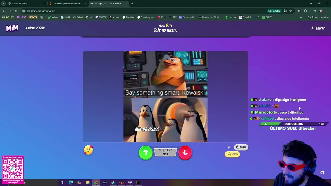Screen dimensions: 331x186
Task: Open Microsoft Edge from taskbar
Action: (71, 183)
